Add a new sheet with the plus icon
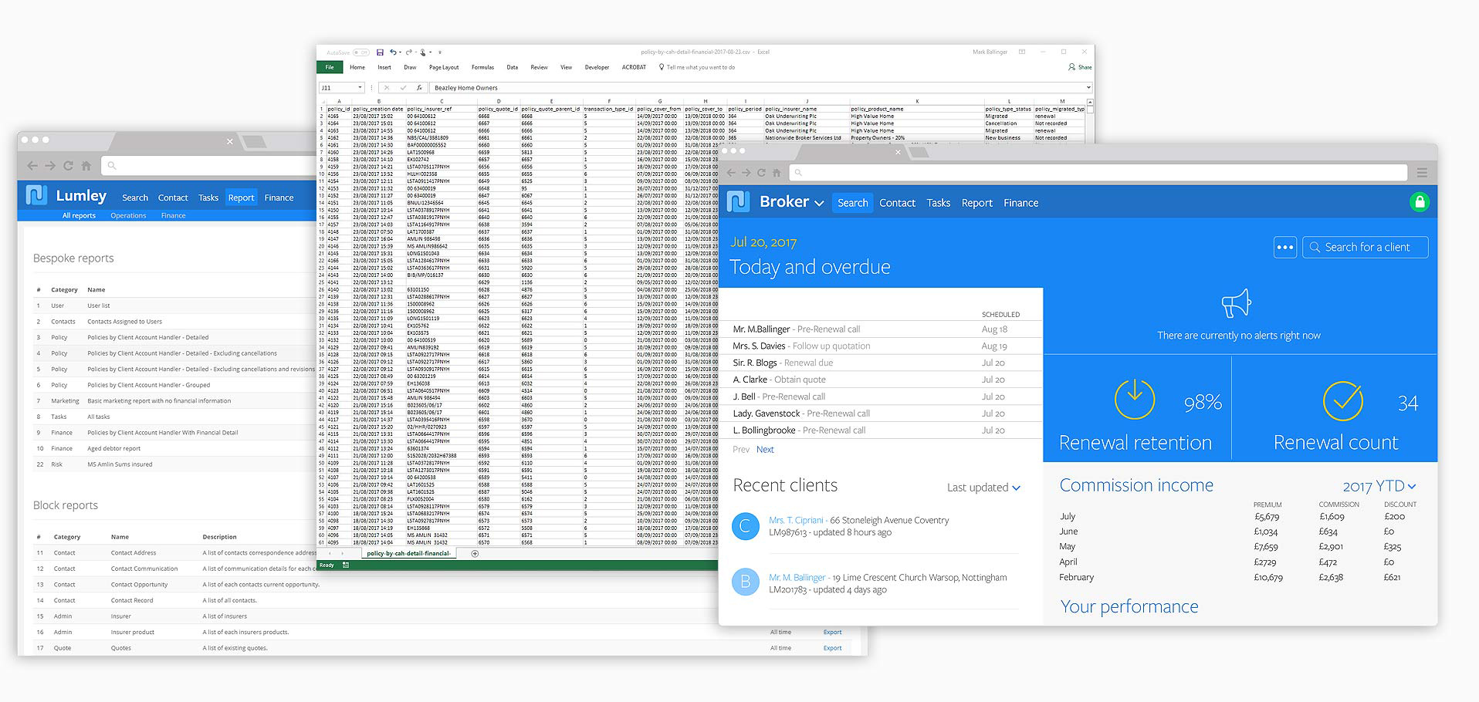 [x=475, y=553]
